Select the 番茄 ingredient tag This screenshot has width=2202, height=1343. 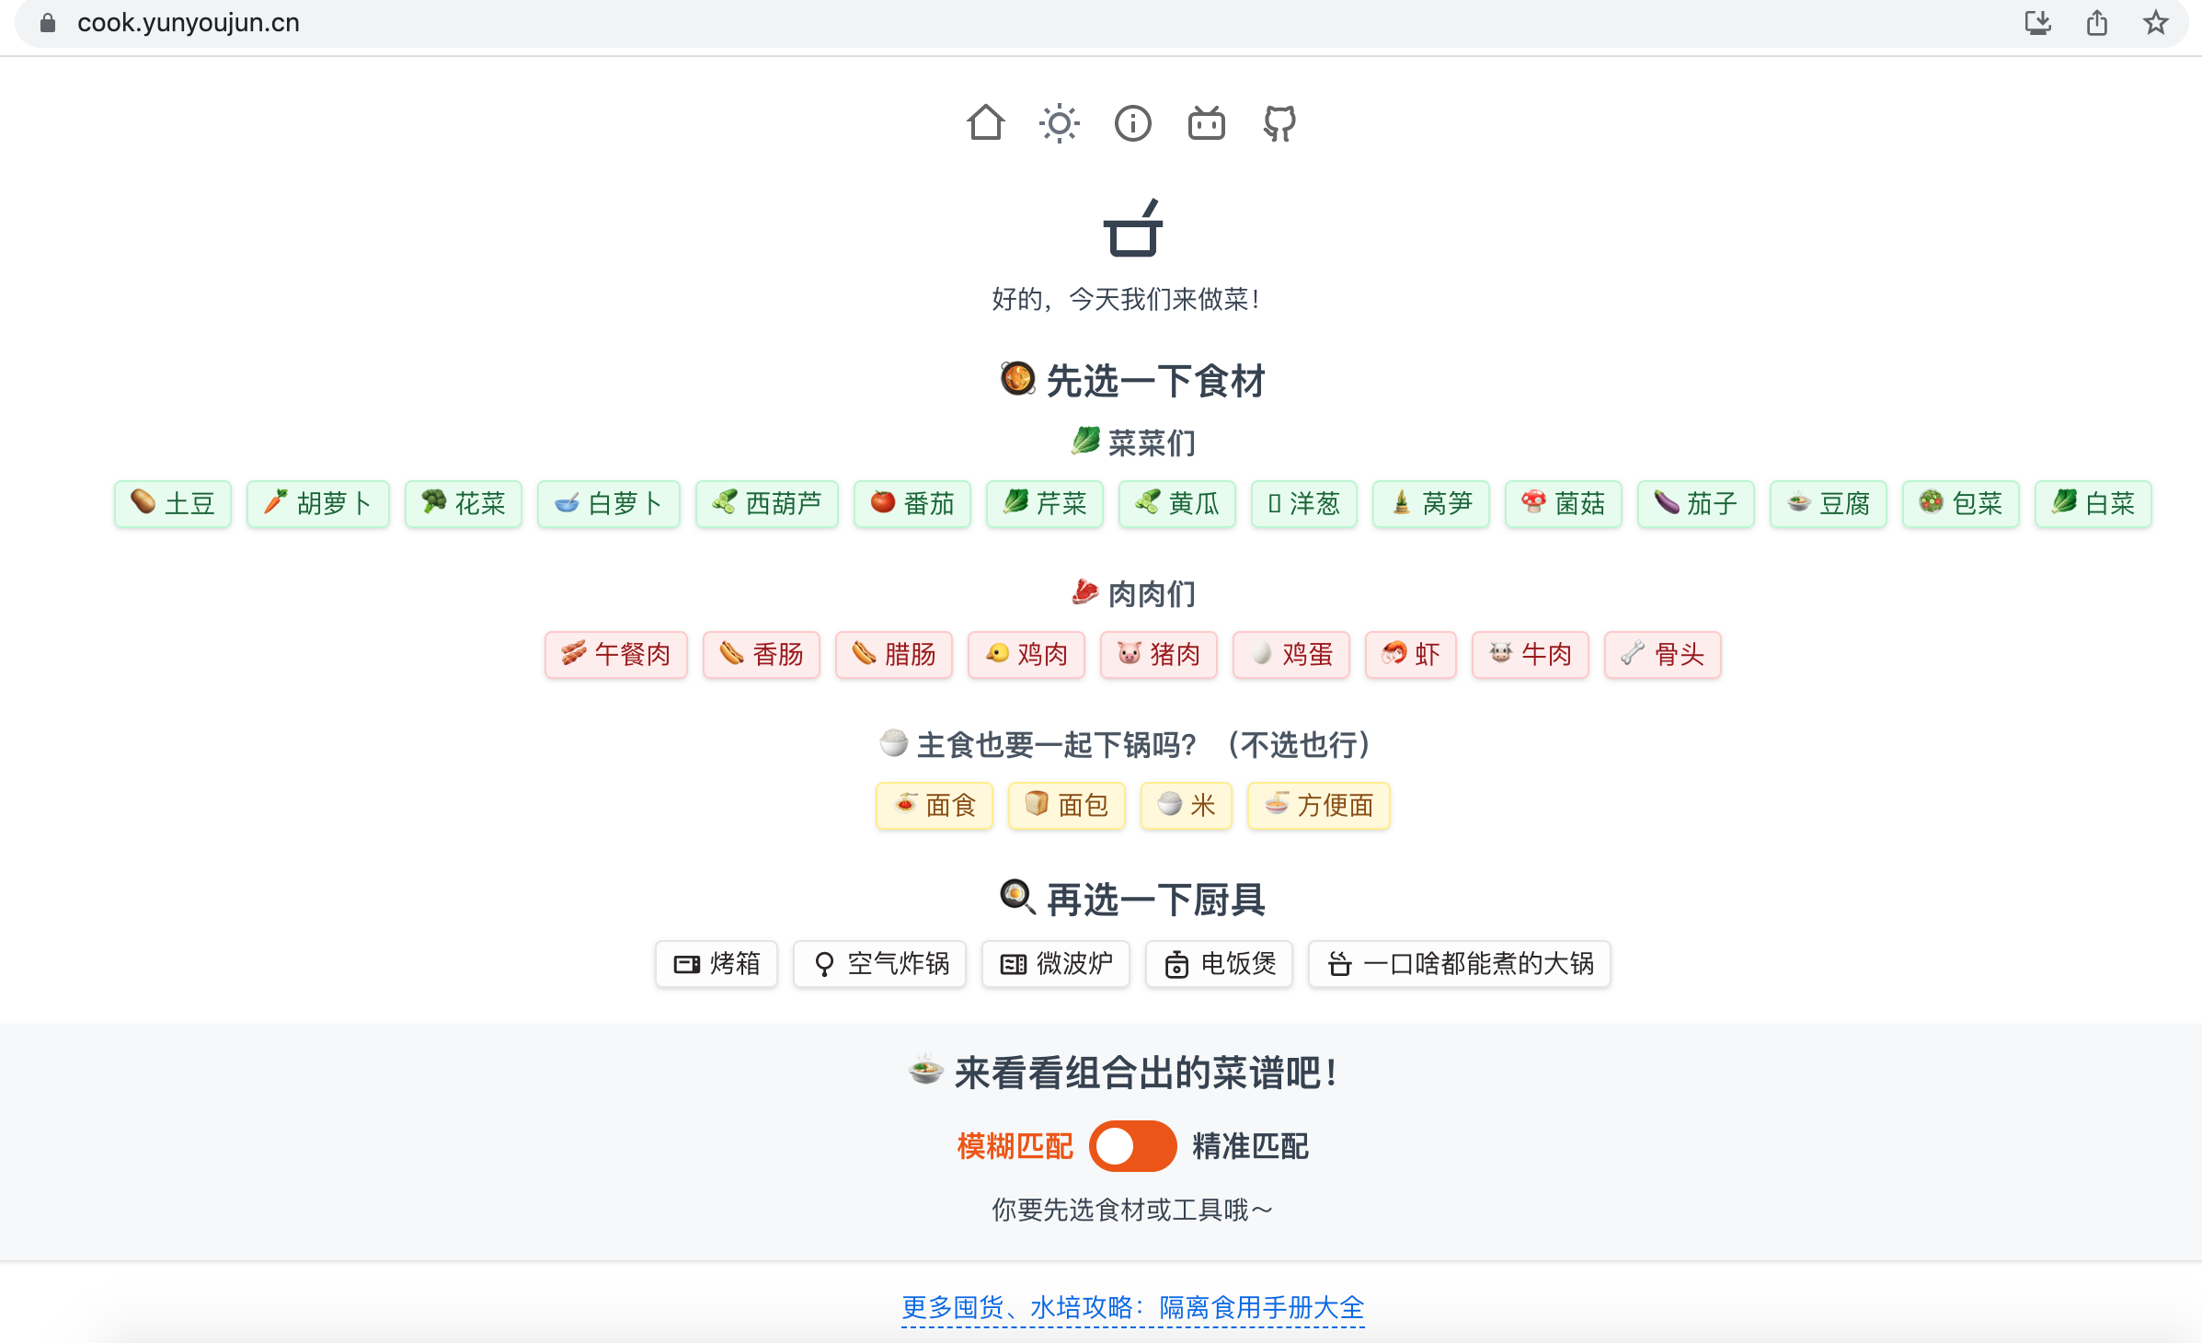click(912, 504)
